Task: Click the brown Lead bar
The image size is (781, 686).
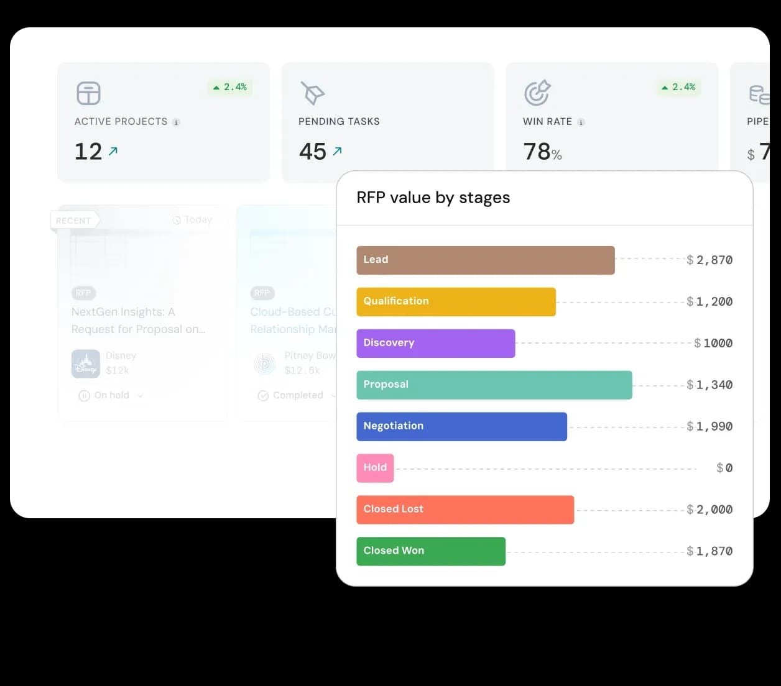Action: coord(485,260)
